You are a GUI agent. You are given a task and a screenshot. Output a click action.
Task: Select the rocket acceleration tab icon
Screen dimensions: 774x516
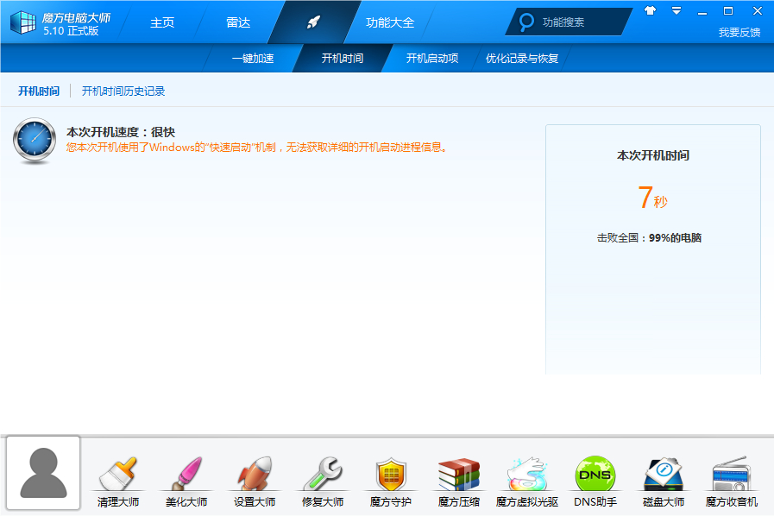pyautogui.click(x=313, y=22)
